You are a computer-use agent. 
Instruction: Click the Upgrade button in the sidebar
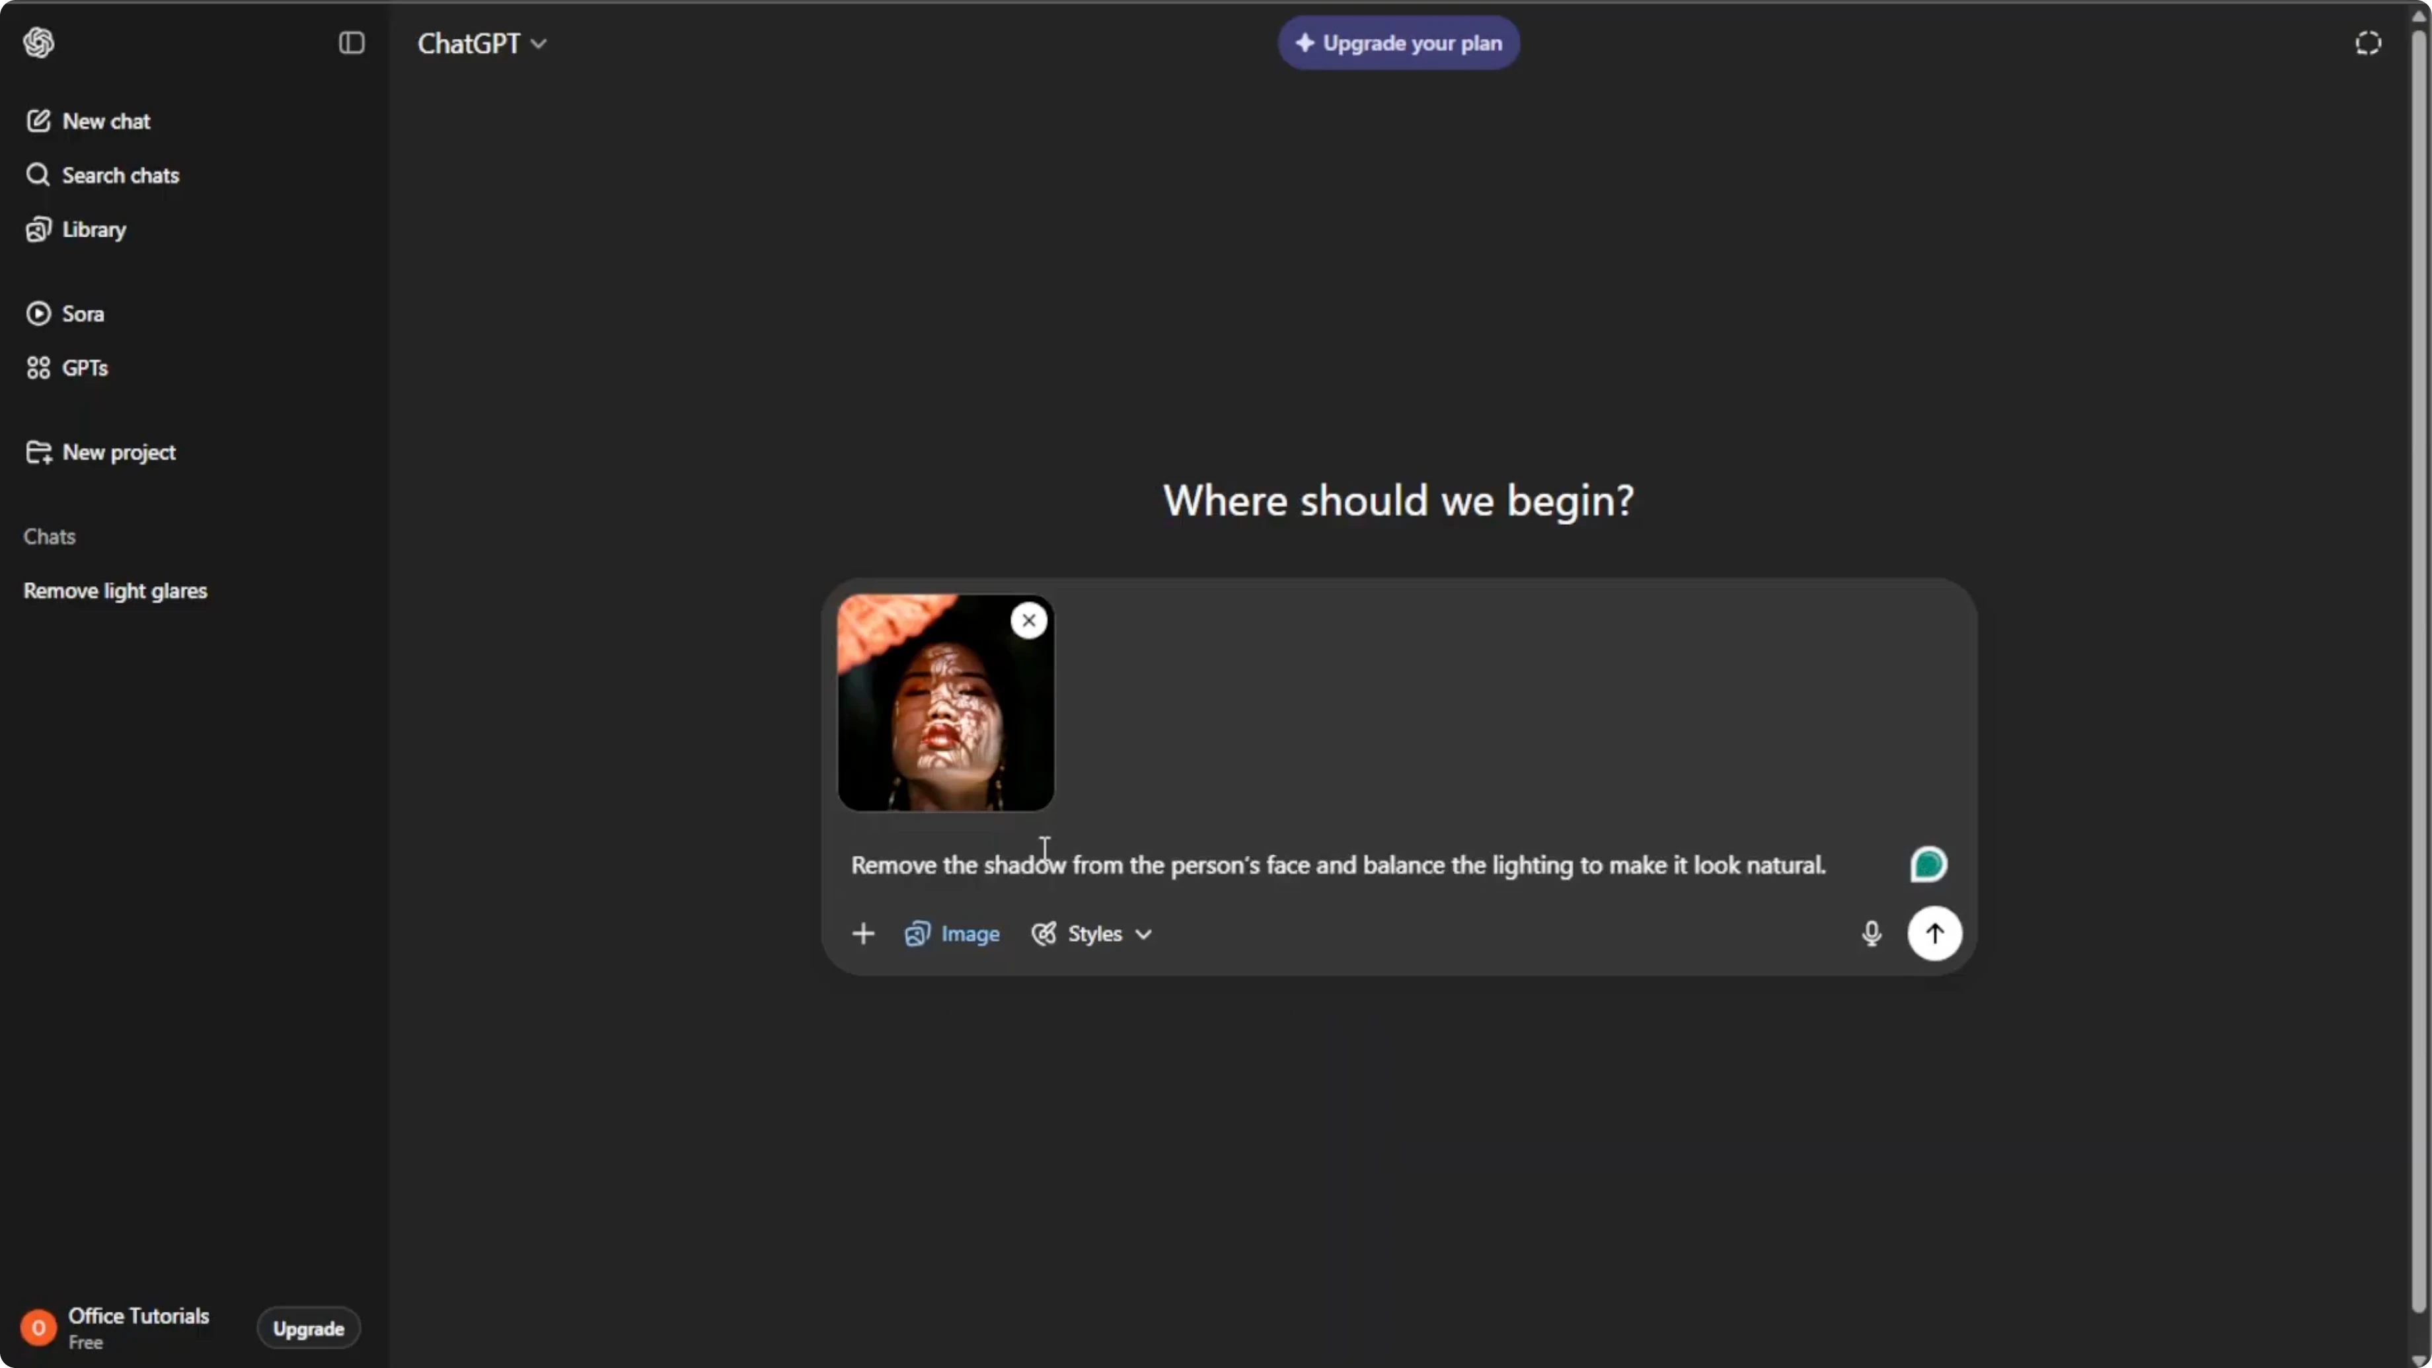coord(309,1328)
